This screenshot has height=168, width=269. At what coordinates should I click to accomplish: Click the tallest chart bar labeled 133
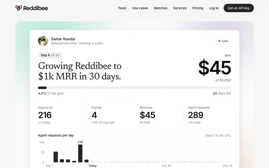[80, 153]
